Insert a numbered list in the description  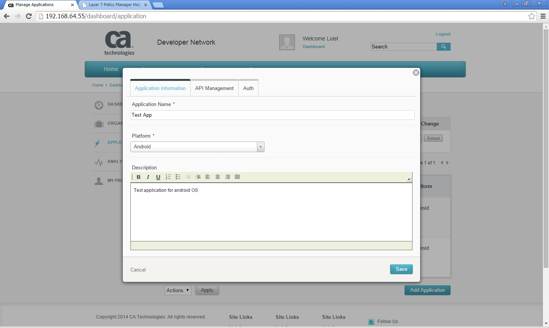click(168, 177)
